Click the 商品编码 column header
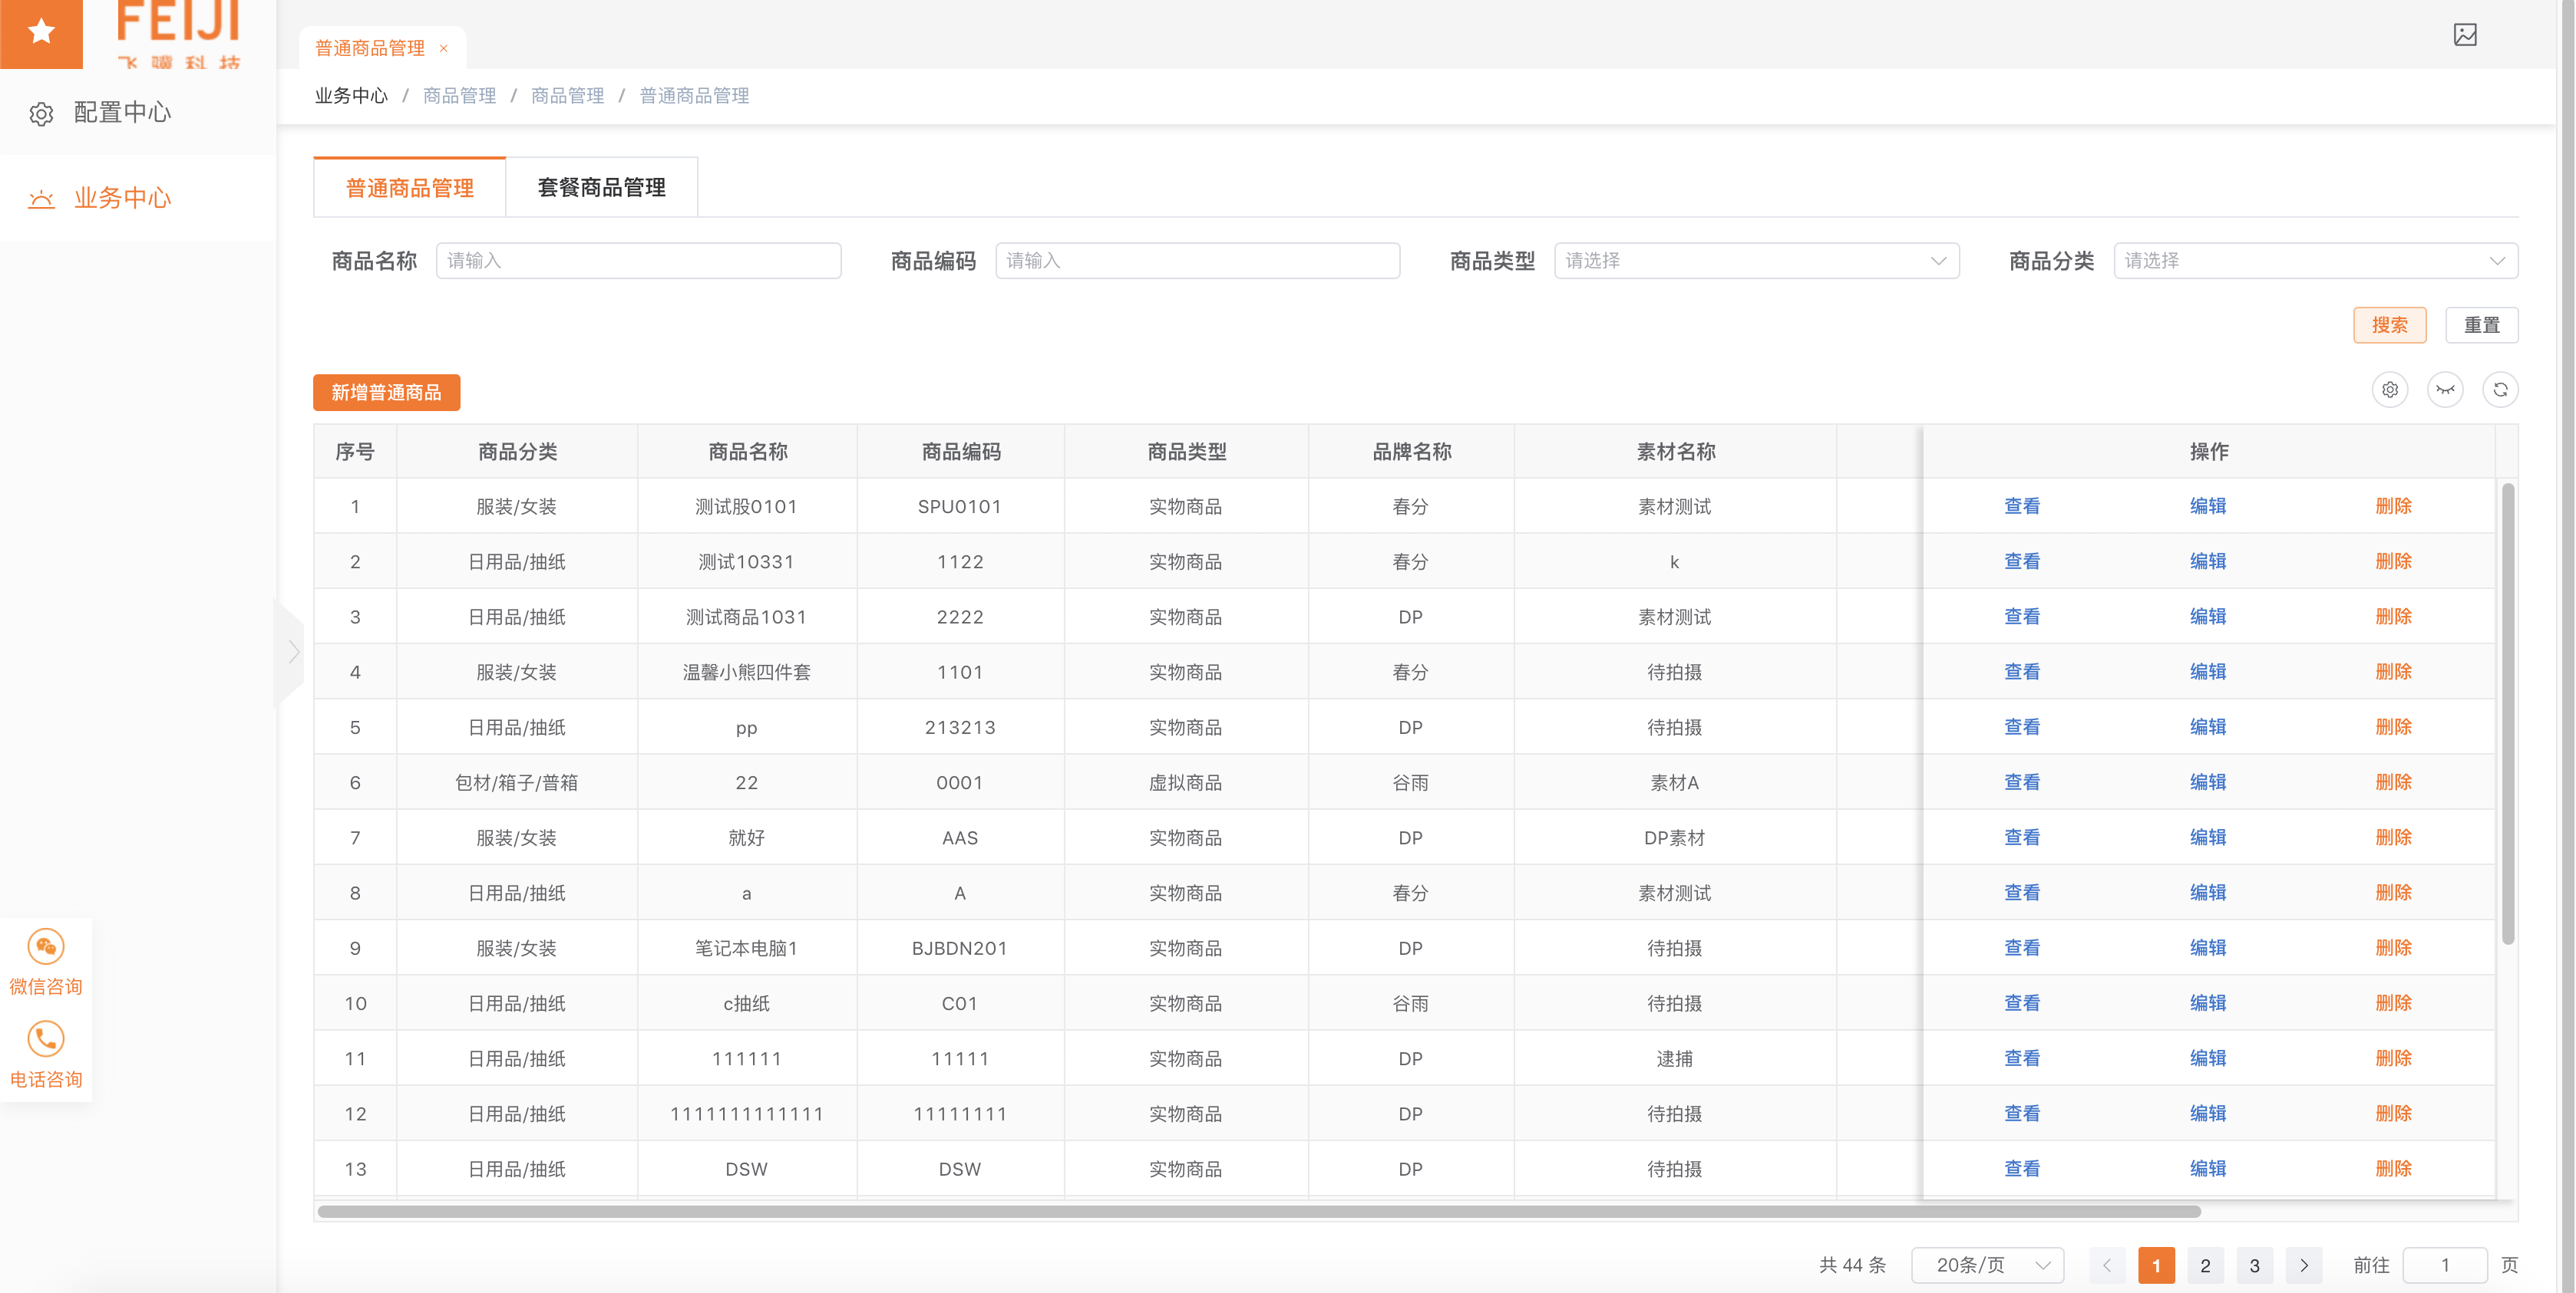Image resolution: width=2576 pixels, height=1293 pixels. pos(960,452)
